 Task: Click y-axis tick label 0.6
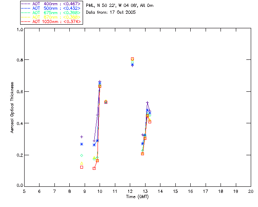point(20,92)
